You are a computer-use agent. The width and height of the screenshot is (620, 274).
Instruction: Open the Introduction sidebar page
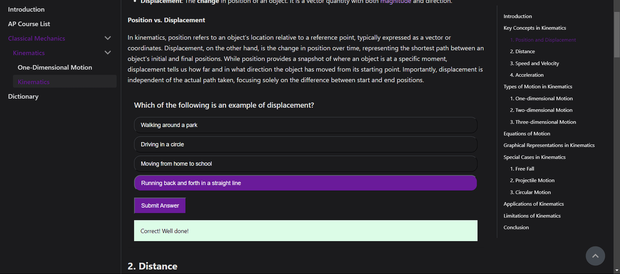26,9
